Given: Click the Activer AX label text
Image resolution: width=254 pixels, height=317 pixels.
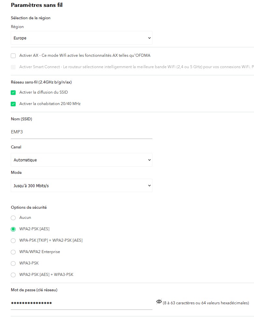Looking at the screenshot, I should pos(85,56).
